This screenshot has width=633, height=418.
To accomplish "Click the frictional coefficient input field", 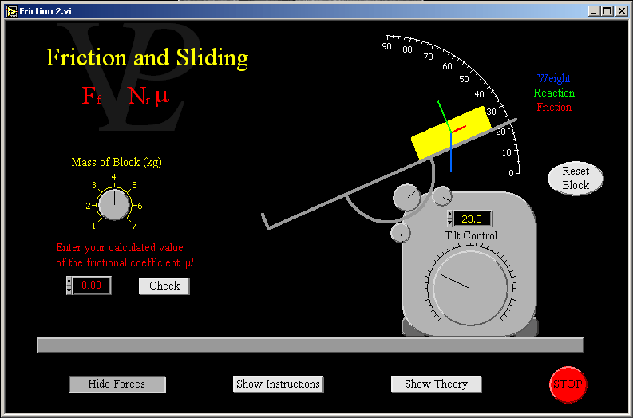I will point(92,286).
